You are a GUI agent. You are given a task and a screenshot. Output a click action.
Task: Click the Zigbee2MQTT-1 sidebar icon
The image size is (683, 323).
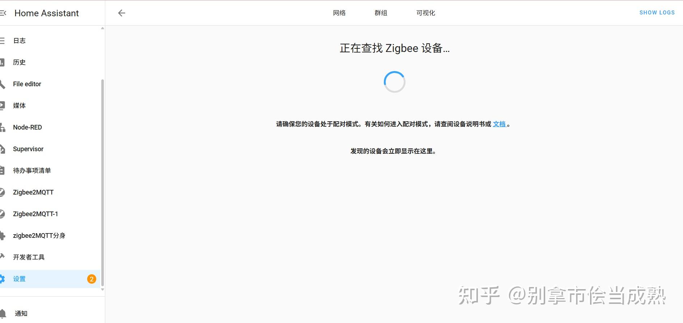[x=2, y=214]
